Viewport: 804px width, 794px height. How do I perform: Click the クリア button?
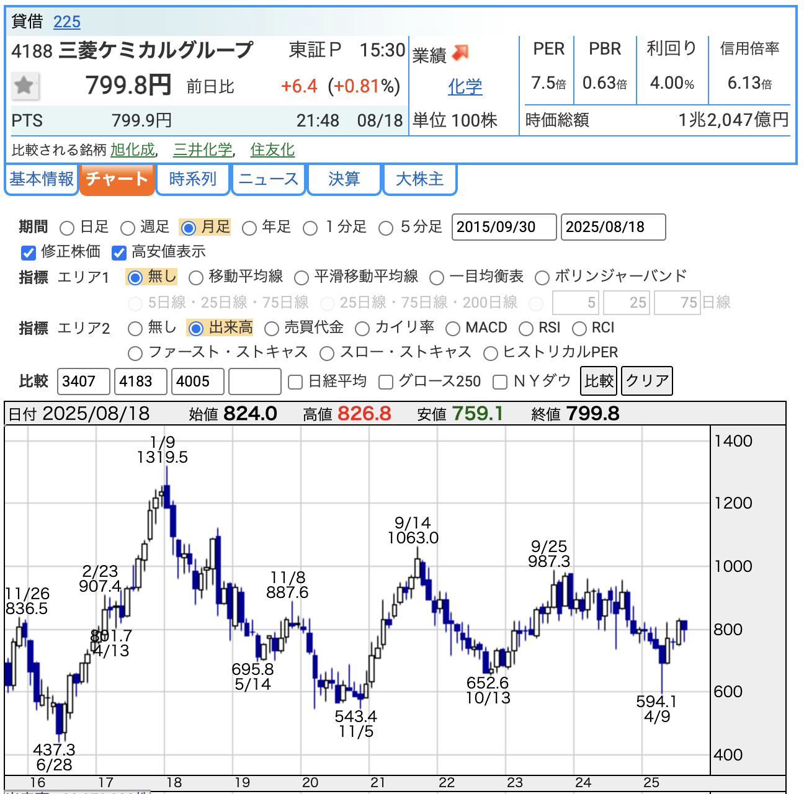[647, 381]
